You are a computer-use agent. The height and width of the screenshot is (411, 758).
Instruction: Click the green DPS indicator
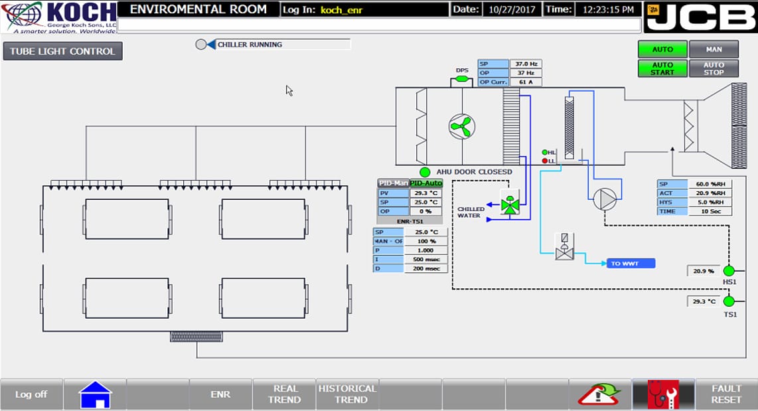462,78
